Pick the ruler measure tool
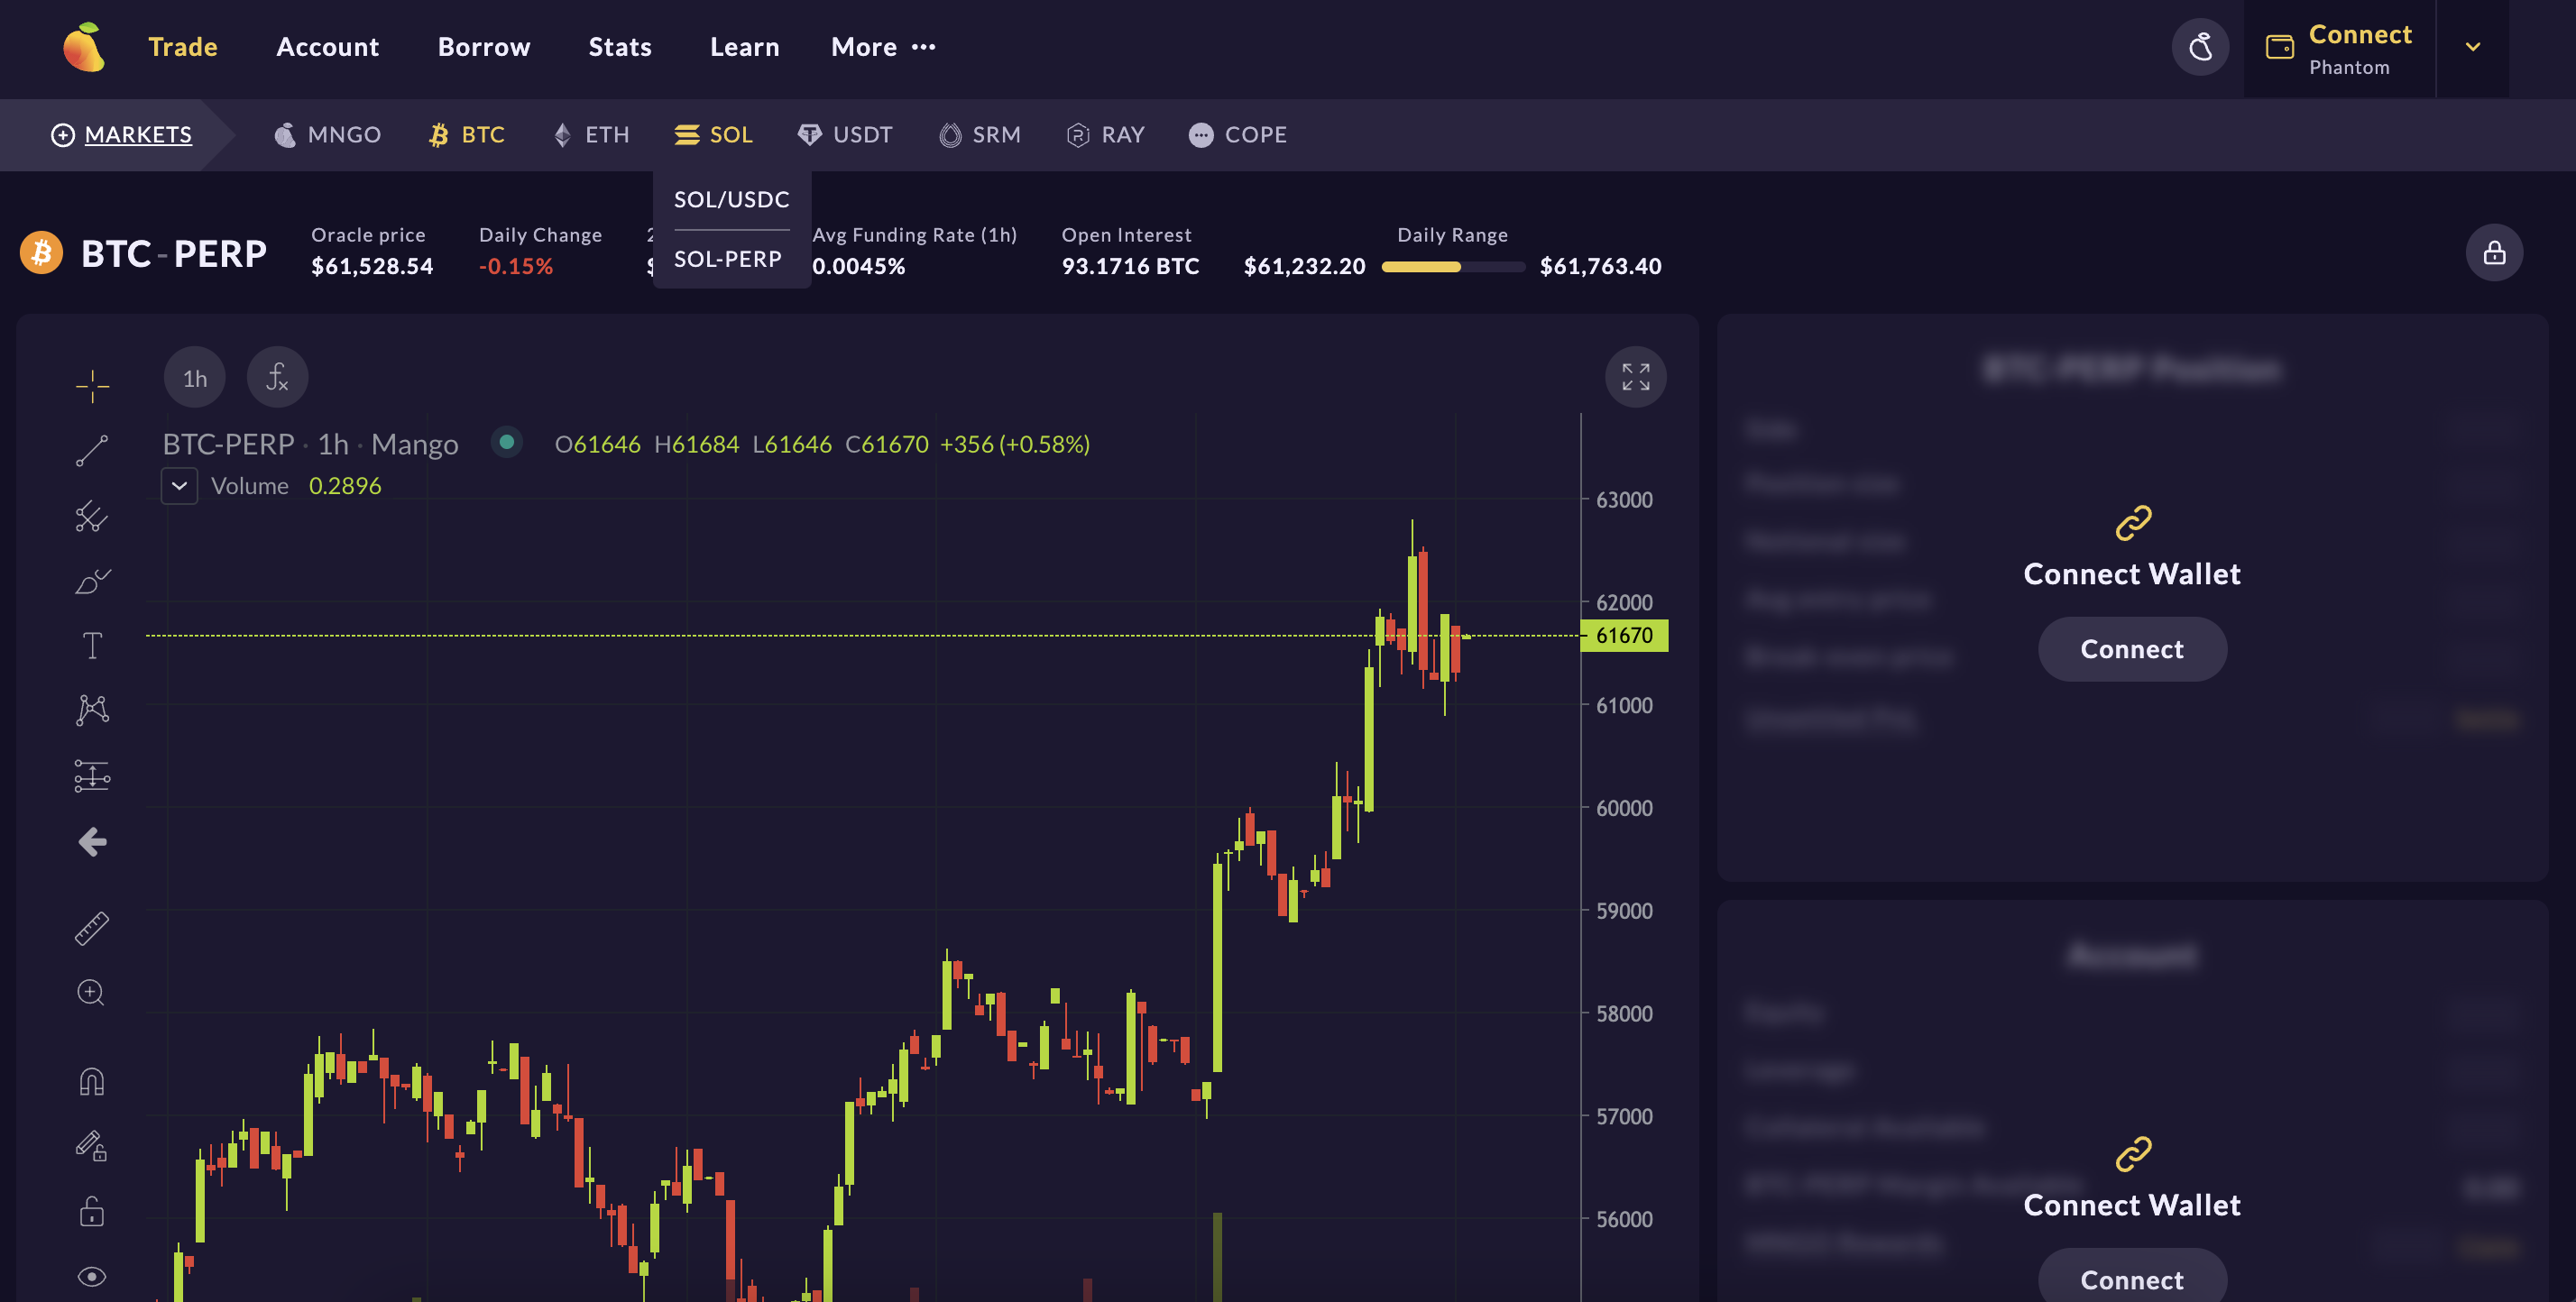The height and width of the screenshot is (1302, 2576). [x=92, y=928]
